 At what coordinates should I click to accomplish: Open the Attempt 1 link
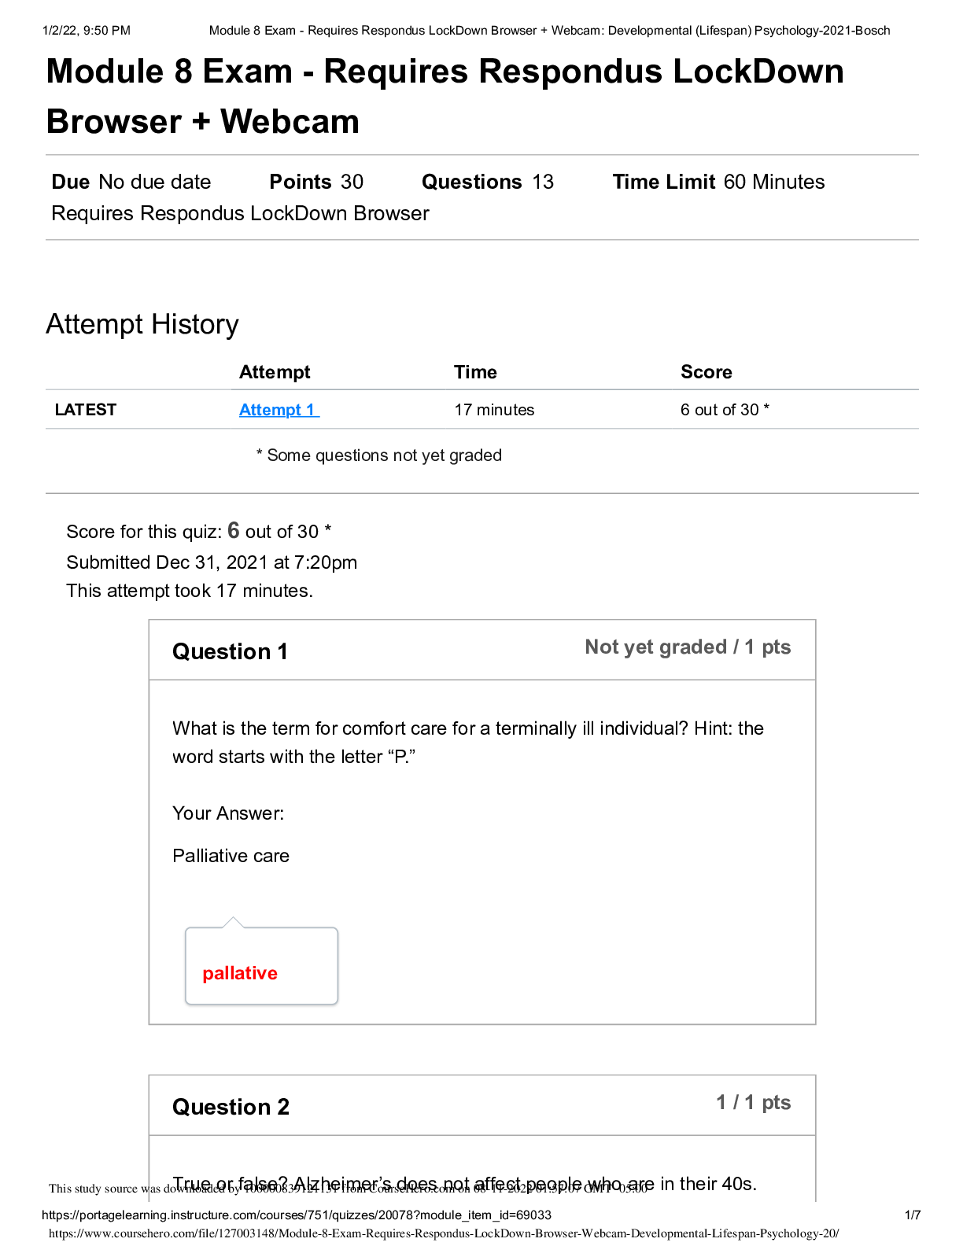click(x=278, y=410)
